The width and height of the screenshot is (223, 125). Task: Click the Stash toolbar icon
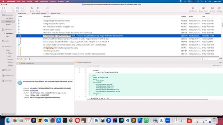[47, 8]
